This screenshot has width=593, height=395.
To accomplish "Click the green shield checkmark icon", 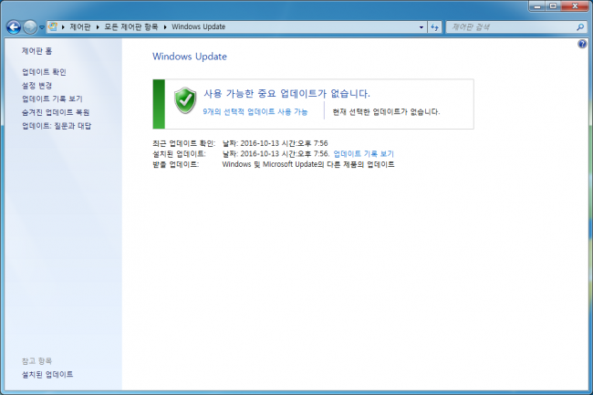I will pyautogui.click(x=185, y=100).
